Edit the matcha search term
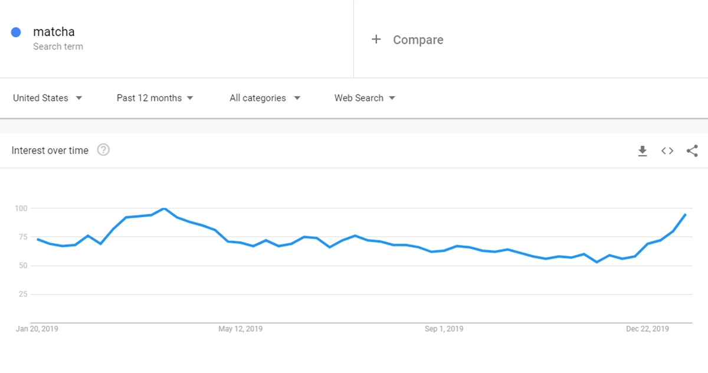Screen dimensions: 708x373 54,32
